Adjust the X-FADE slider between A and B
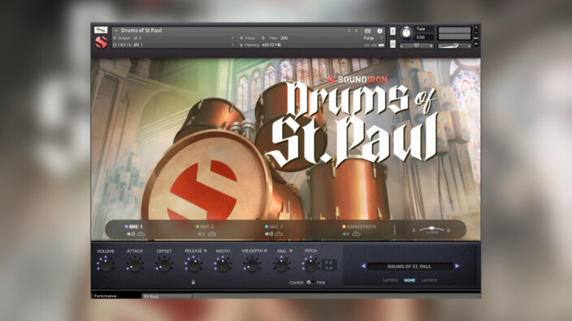The width and height of the screenshot is (572, 321). pyautogui.click(x=431, y=229)
